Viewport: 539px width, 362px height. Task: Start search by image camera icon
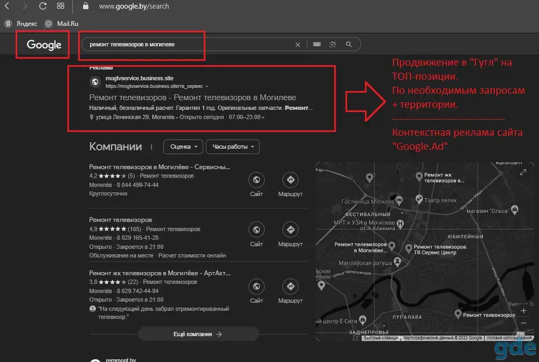pos(333,44)
